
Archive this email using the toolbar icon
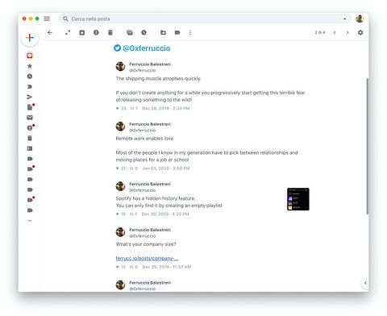[82, 32]
